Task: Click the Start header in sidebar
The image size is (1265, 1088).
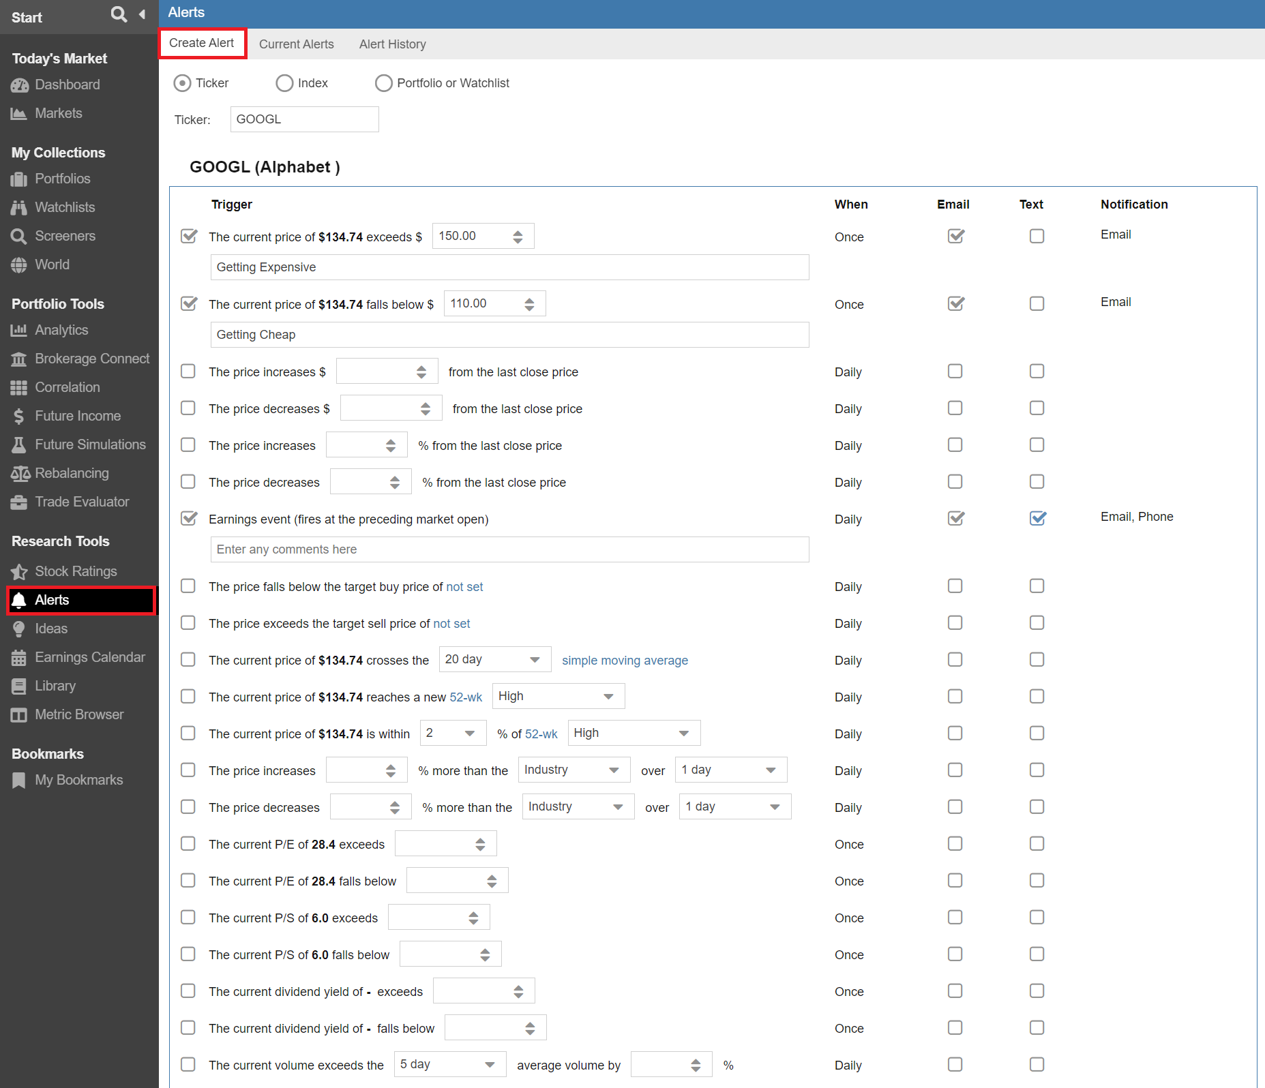Action: click(27, 18)
